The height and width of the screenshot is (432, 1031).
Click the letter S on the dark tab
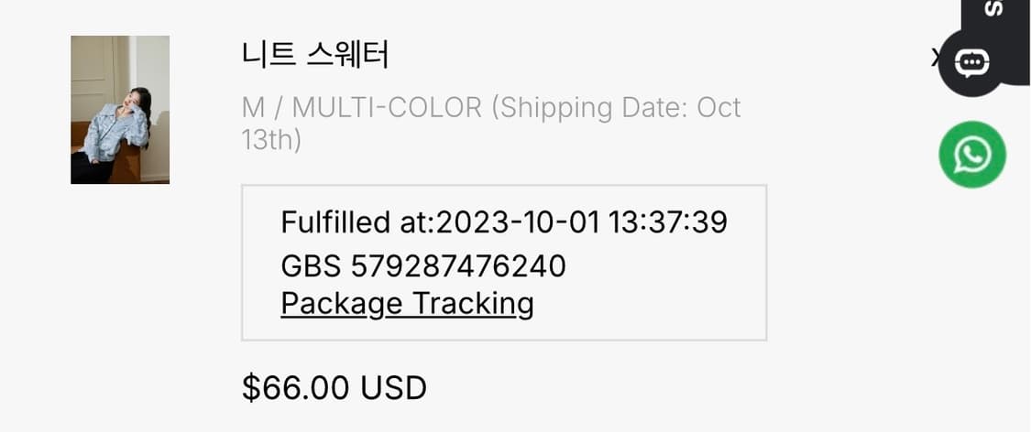point(993,8)
